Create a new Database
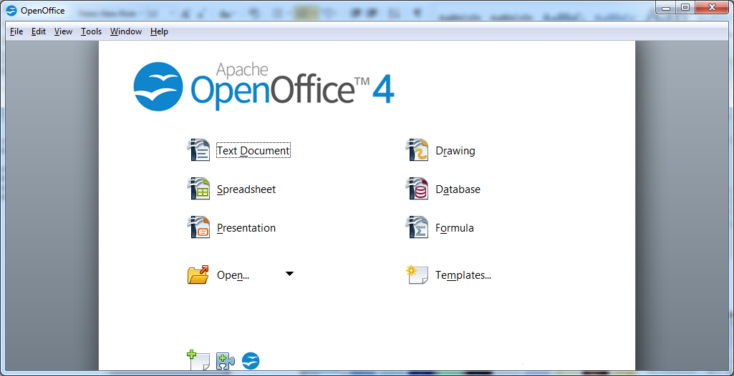This screenshot has height=376, width=734. click(x=458, y=189)
